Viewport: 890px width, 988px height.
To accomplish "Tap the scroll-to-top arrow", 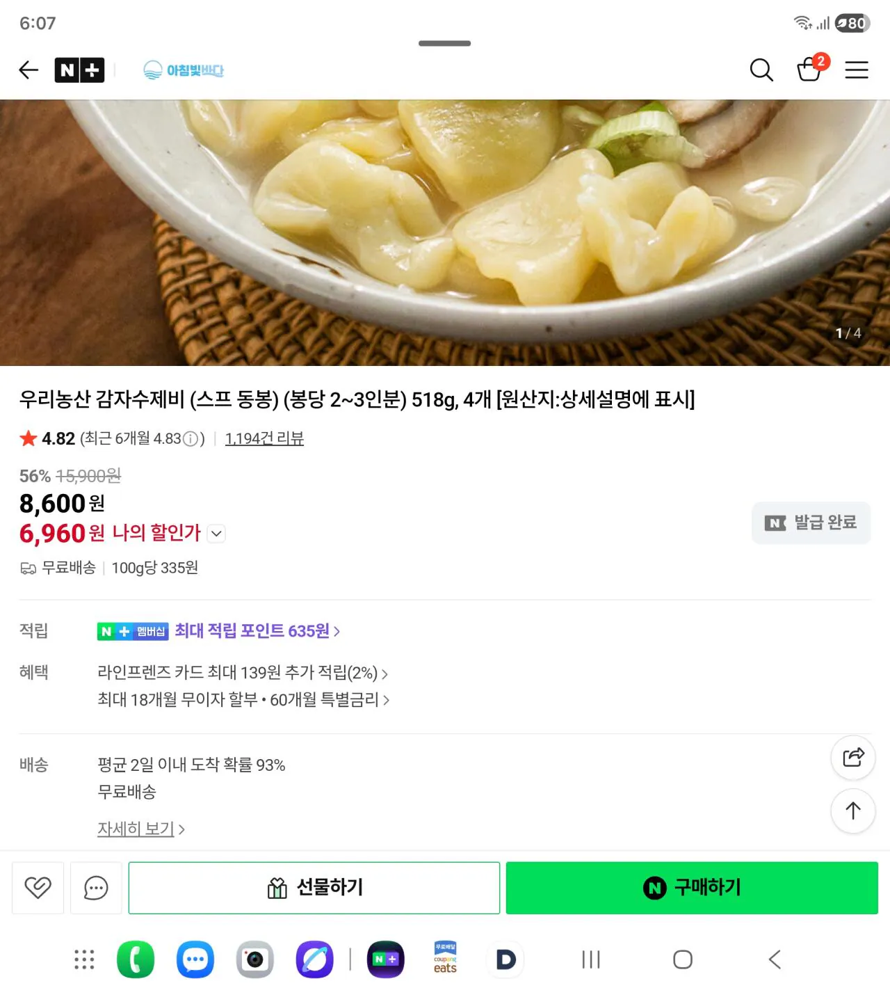I will coord(852,811).
